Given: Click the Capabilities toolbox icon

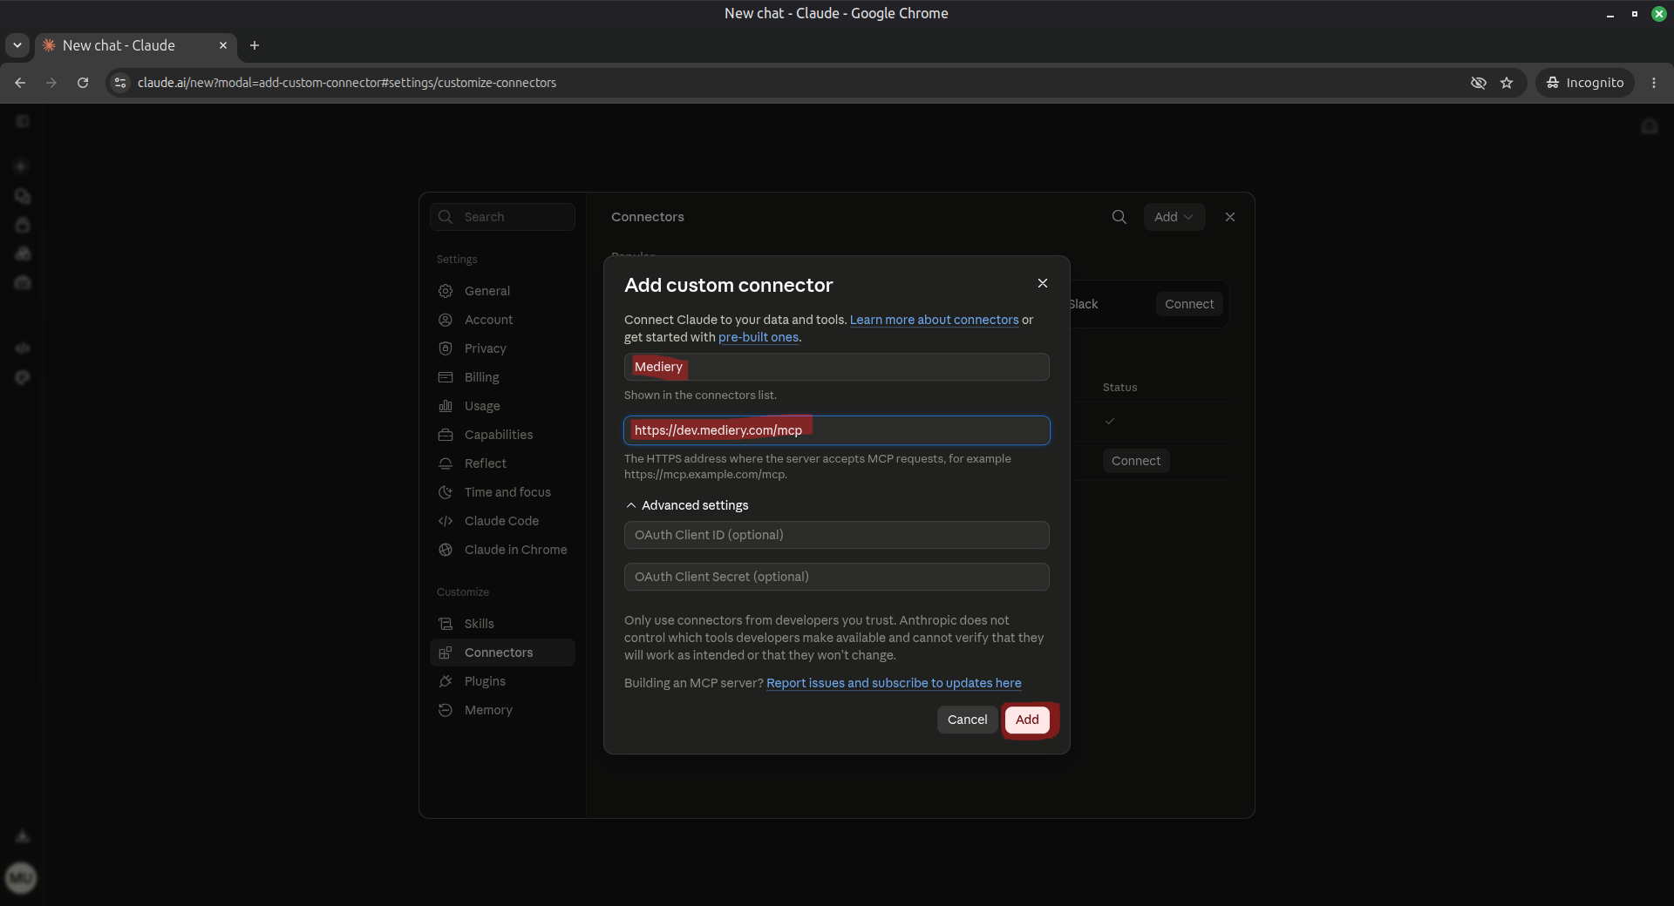Looking at the screenshot, I should click(x=446, y=435).
